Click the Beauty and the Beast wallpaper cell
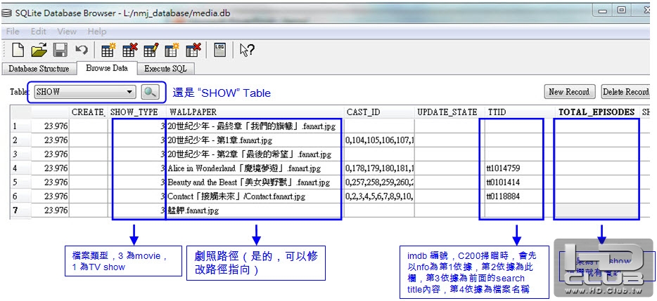The image size is (657, 301). click(x=255, y=182)
